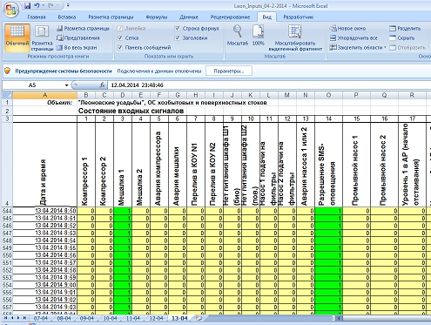431x325 pixels.
Task: Select cell with 13.04.2014 8:50
Action: click(x=44, y=211)
